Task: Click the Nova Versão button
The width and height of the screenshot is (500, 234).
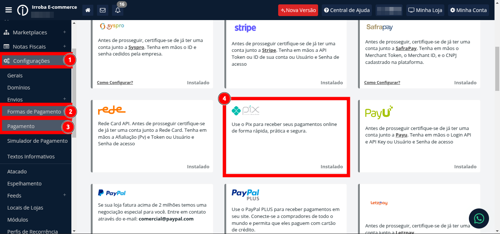Action: pyautogui.click(x=298, y=10)
